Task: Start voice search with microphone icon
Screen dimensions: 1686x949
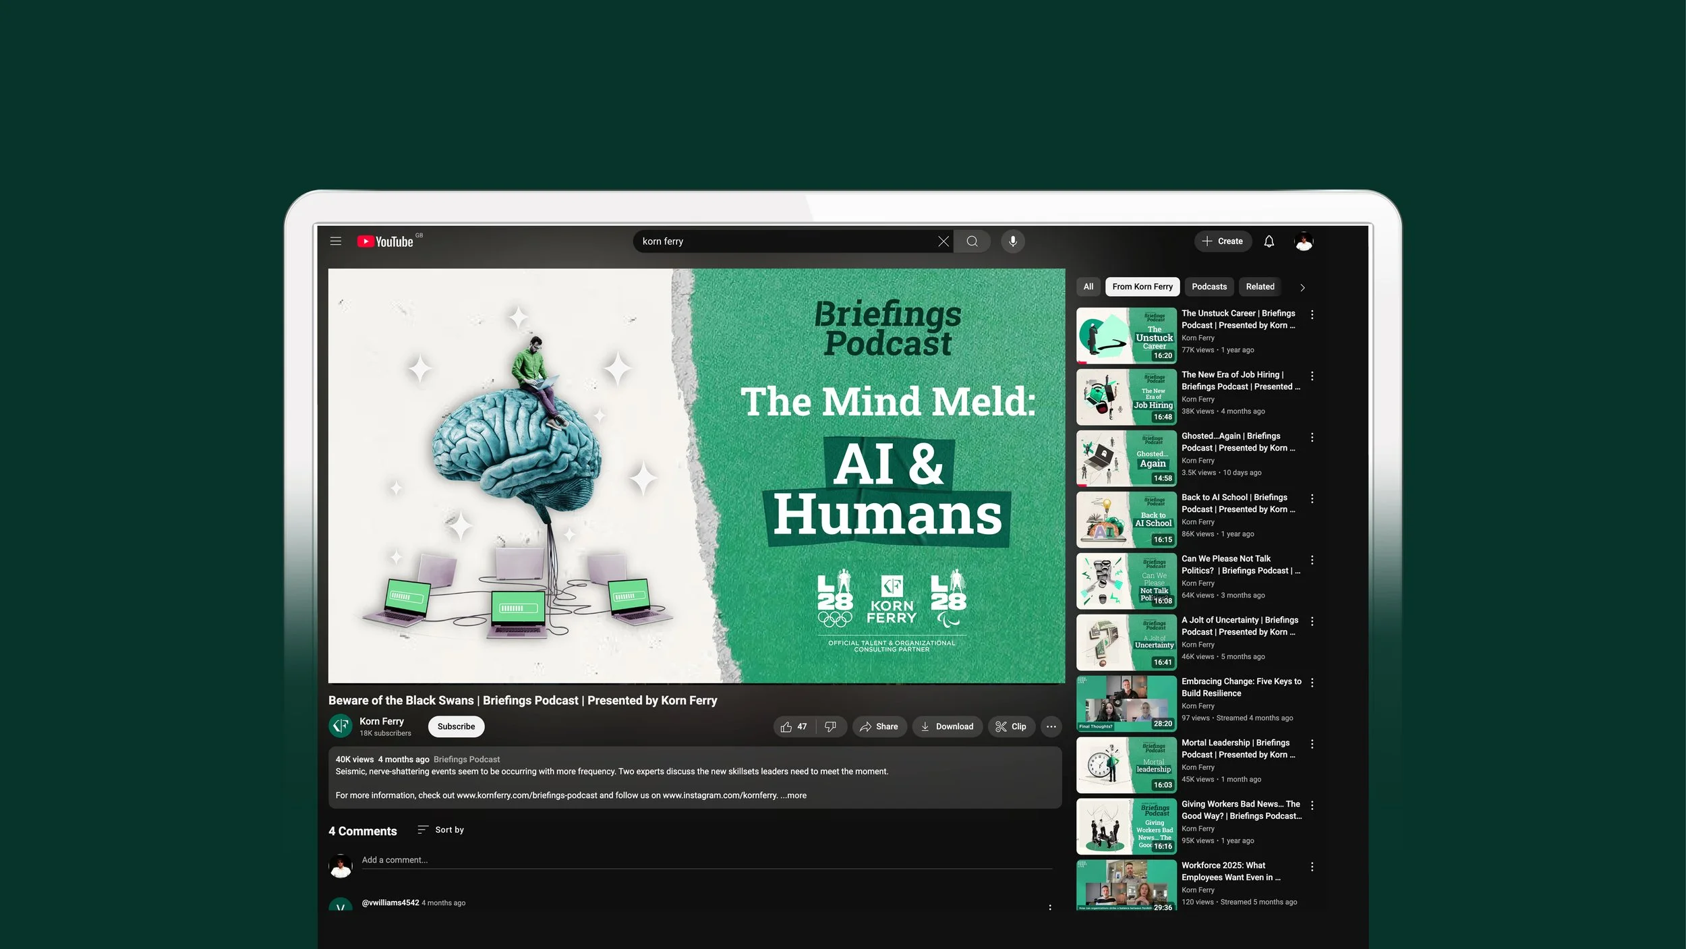Action: pos(1012,241)
